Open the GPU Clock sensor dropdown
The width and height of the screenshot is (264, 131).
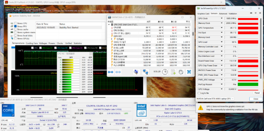coord(222,19)
